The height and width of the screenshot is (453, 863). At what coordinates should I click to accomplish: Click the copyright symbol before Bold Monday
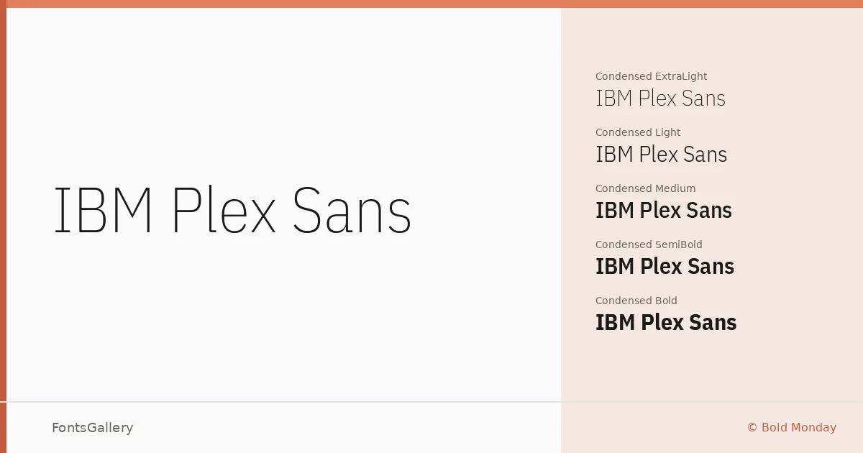coord(752,428)
